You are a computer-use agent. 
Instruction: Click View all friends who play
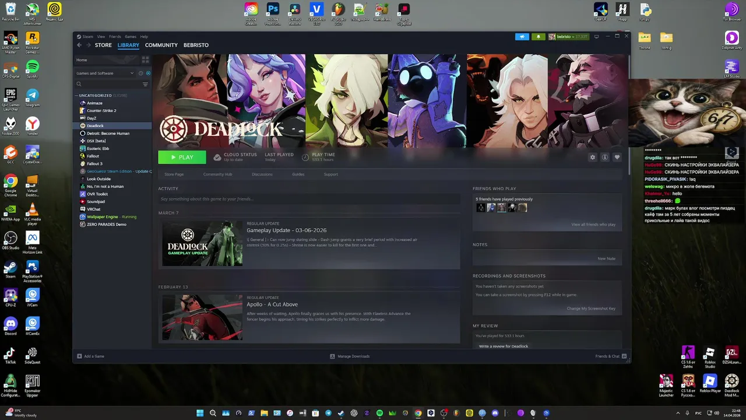tap(593, 225)
